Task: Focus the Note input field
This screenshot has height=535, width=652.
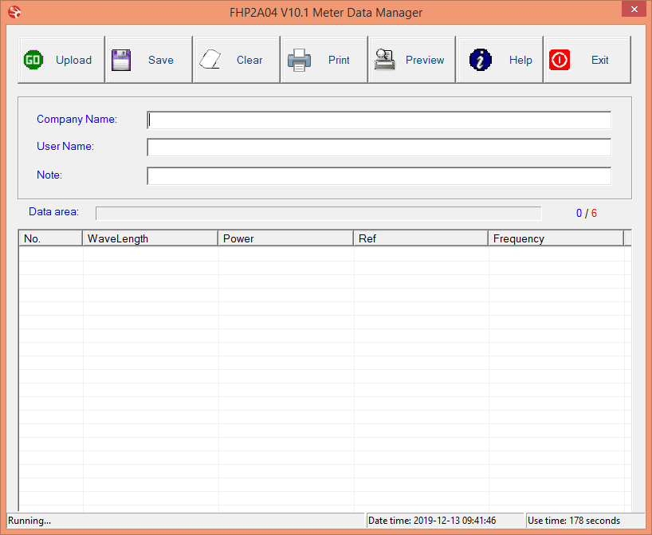Action: click(x=379, y=175)
